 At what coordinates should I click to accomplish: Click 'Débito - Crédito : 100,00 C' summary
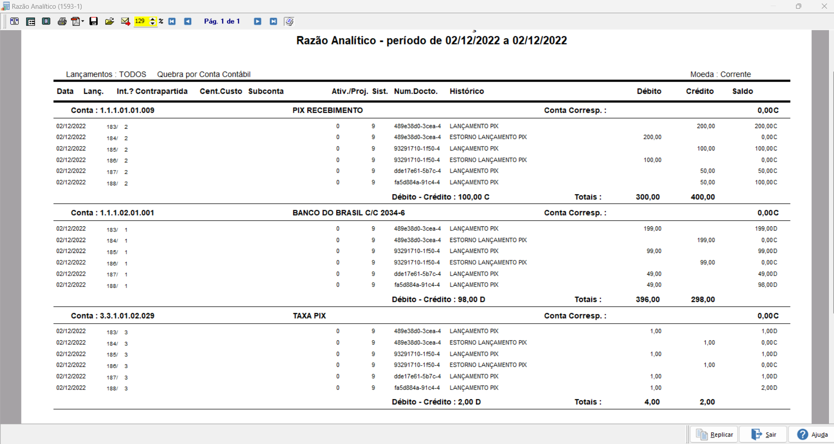point(441,197)
